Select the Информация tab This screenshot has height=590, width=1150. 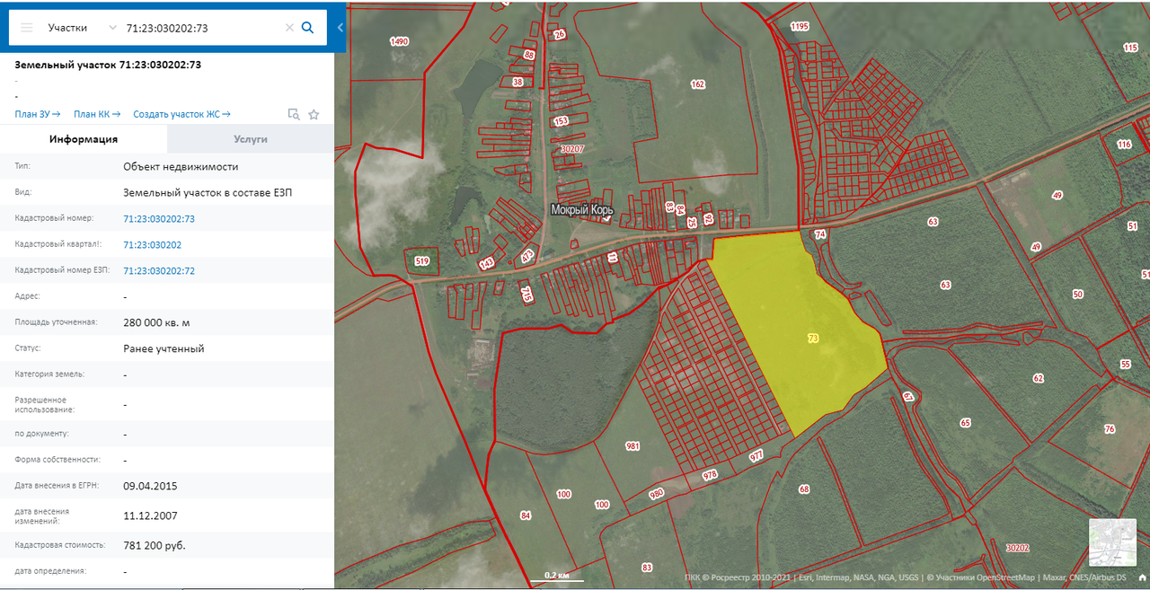[84, 139]
